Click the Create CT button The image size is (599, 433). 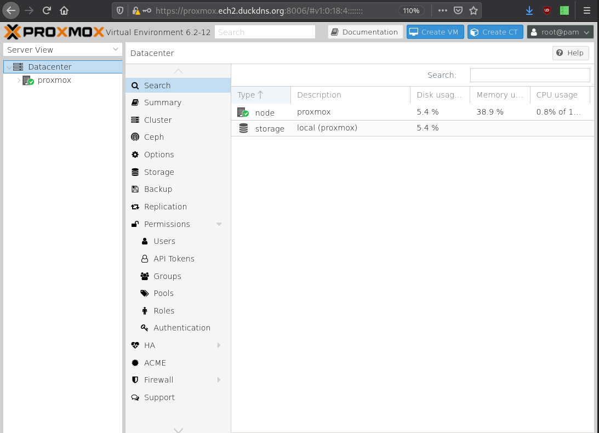495,32
